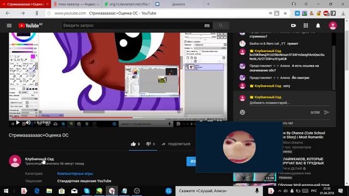Open the Клубничный Сад channel name link
Viewport: 349px width, 196px height.
coord(39,159)
